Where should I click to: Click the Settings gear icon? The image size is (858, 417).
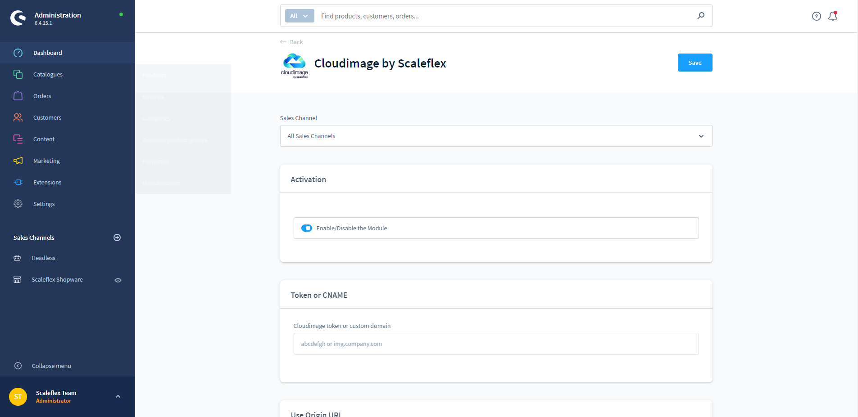[18, 204]
